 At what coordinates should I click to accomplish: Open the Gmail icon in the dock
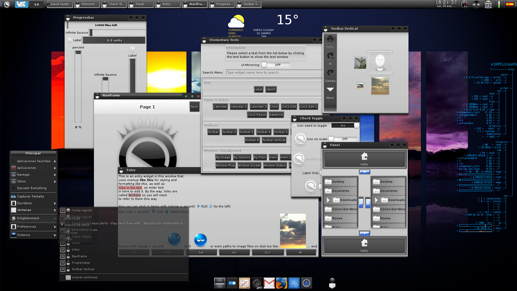[269, 283]
